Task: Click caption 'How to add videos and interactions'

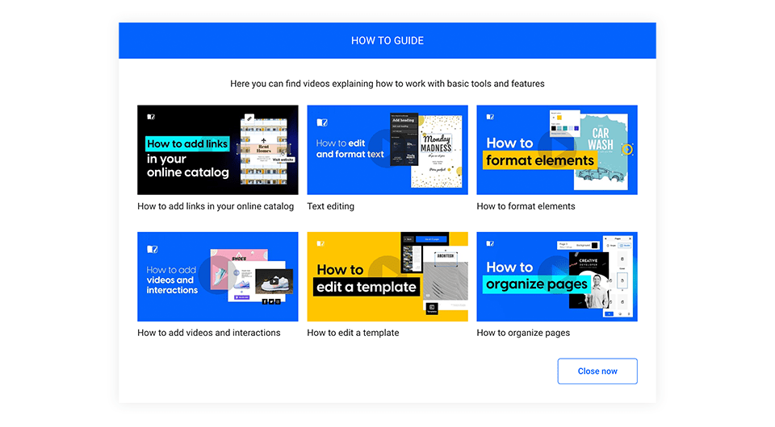Action: click(x=208, y=333)
